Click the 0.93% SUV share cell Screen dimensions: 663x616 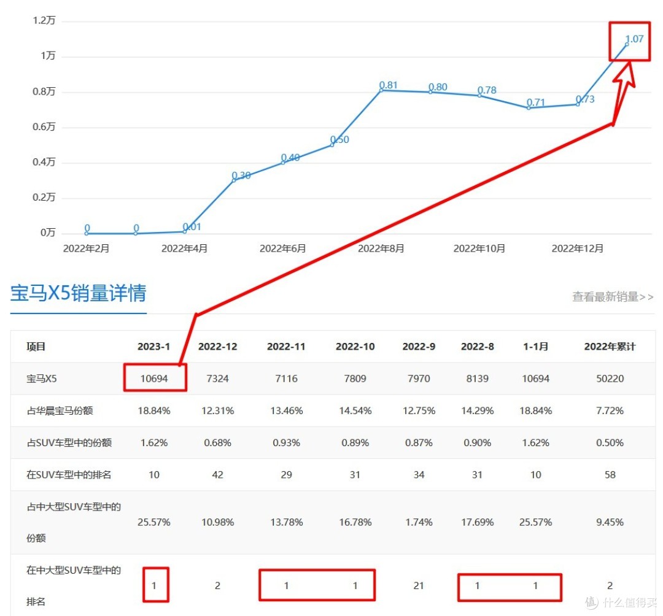pyautogui.click(x=286, y=443)
